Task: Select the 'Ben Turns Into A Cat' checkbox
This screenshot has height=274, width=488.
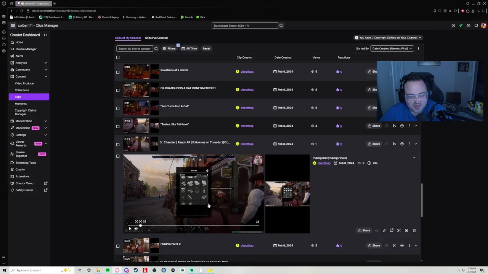Action: pos(118,108)
